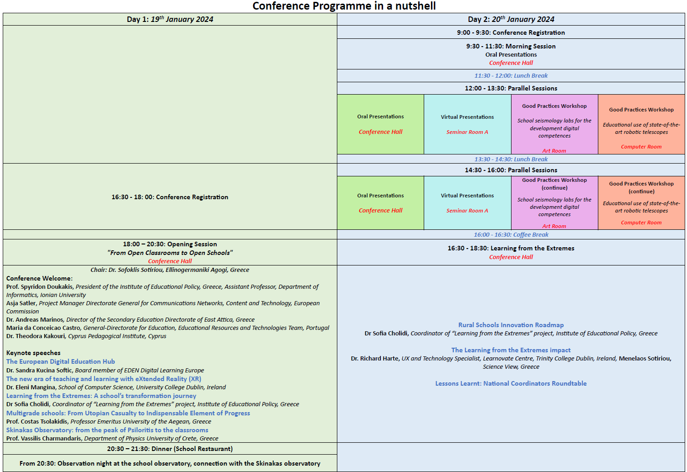This screenshot has width=687, height=472.
Task: Click the 'Day 1: 19th January 2024' header
Action: [x=170, y=19]
